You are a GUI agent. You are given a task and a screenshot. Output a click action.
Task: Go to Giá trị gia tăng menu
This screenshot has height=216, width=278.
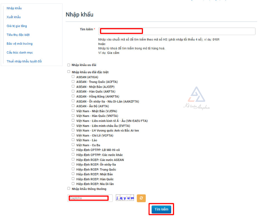point(17,26)
